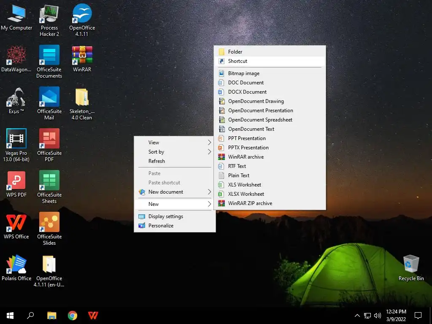The image size is (432, 324).
Task: Create a new XLS Worksheet
Action: (270, 185)
